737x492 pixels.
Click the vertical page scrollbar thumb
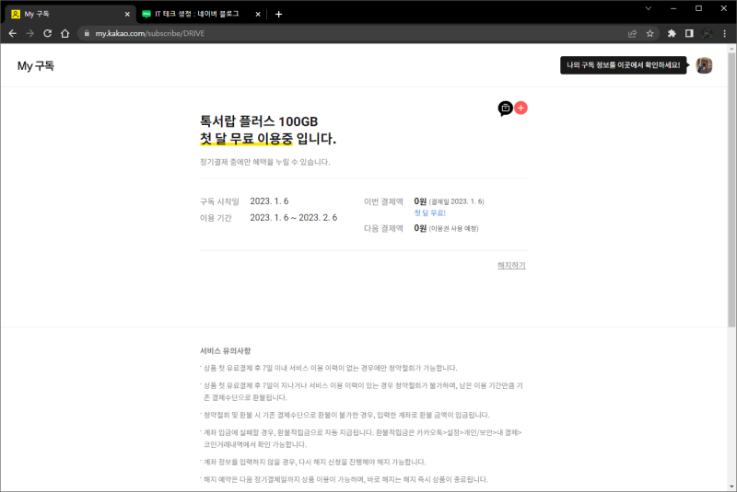pos(731,190)
